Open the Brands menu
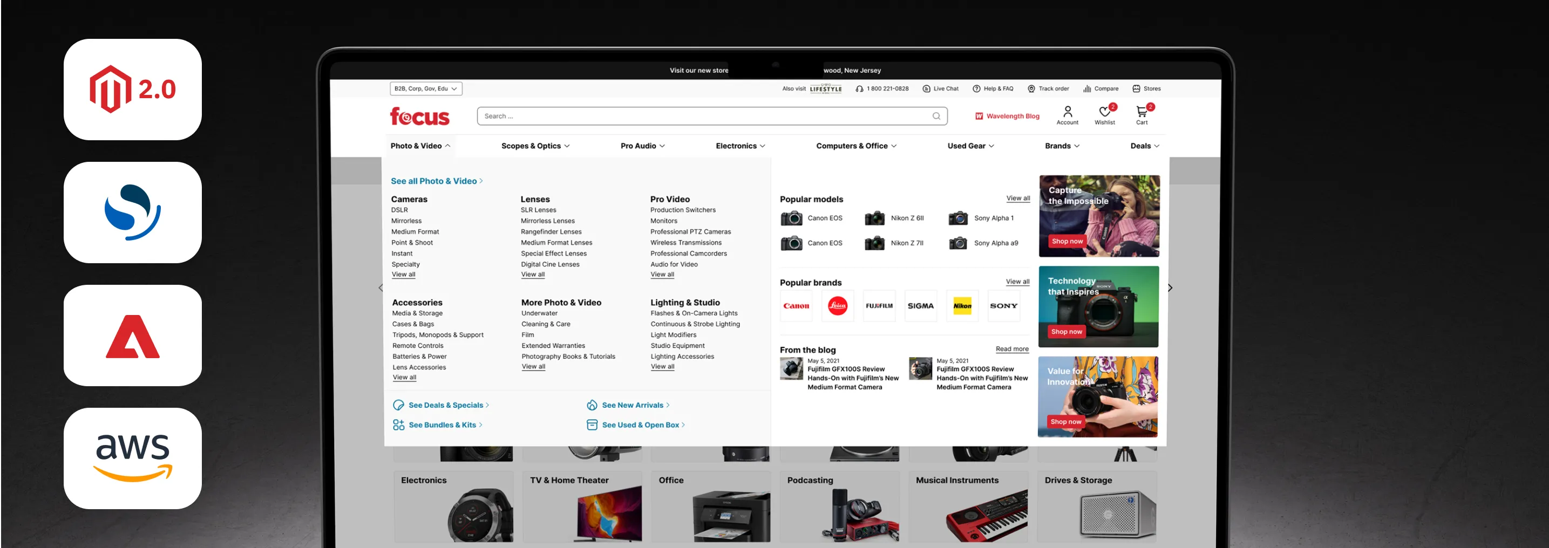The image size is (1549, 548). click(1062, 146)
